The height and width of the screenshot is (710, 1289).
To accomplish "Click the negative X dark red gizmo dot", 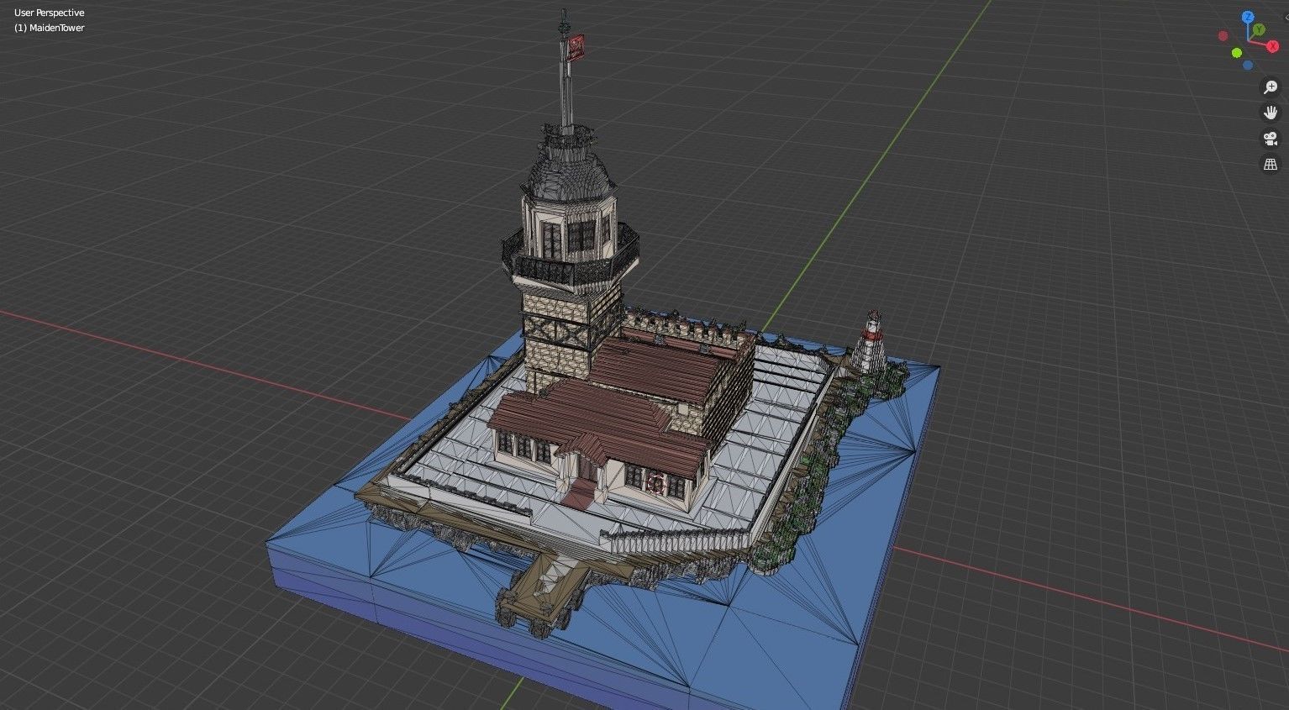I will pyautogui.click(x=1223, y=36).
